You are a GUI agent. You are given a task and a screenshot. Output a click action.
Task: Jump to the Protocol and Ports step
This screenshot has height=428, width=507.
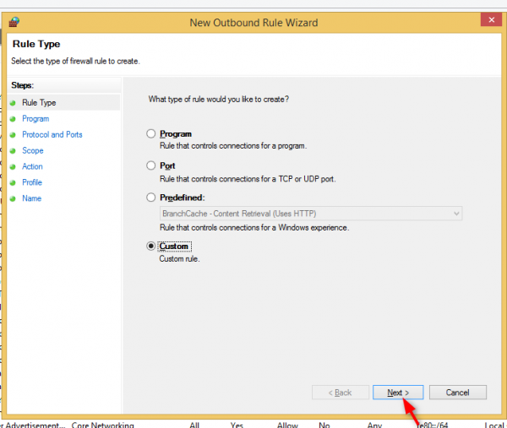tap(52, 134)
